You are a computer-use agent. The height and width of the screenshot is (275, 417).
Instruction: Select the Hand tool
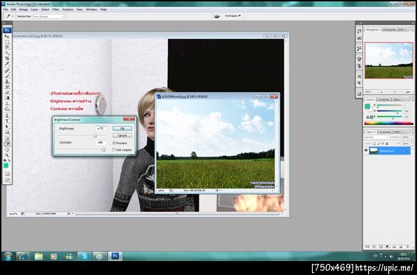[7, 150]
